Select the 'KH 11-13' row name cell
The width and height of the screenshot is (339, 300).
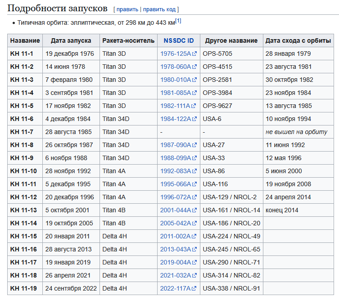tap(25, 210)
